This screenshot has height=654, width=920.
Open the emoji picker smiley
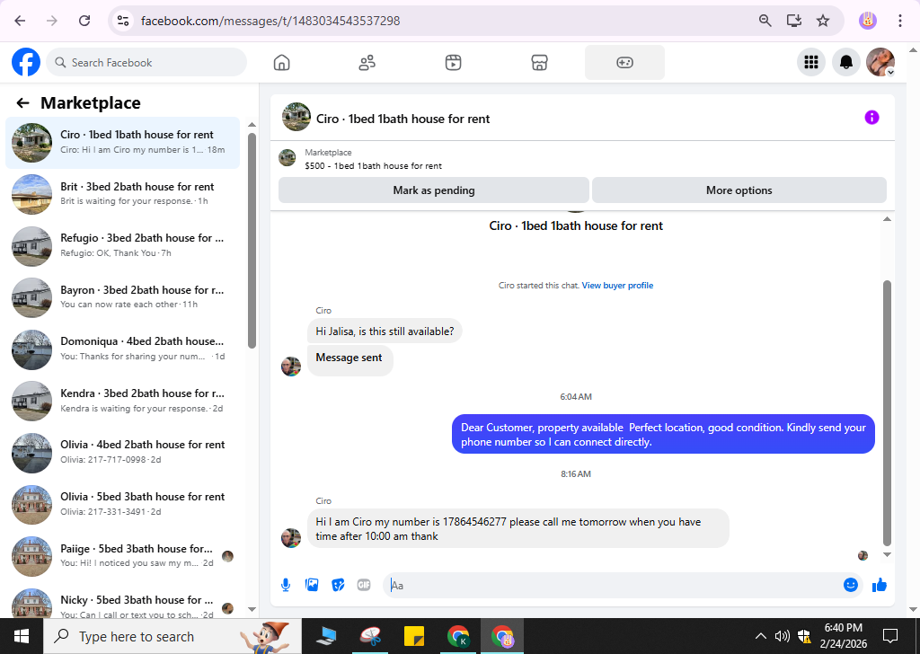coord(851,585)
